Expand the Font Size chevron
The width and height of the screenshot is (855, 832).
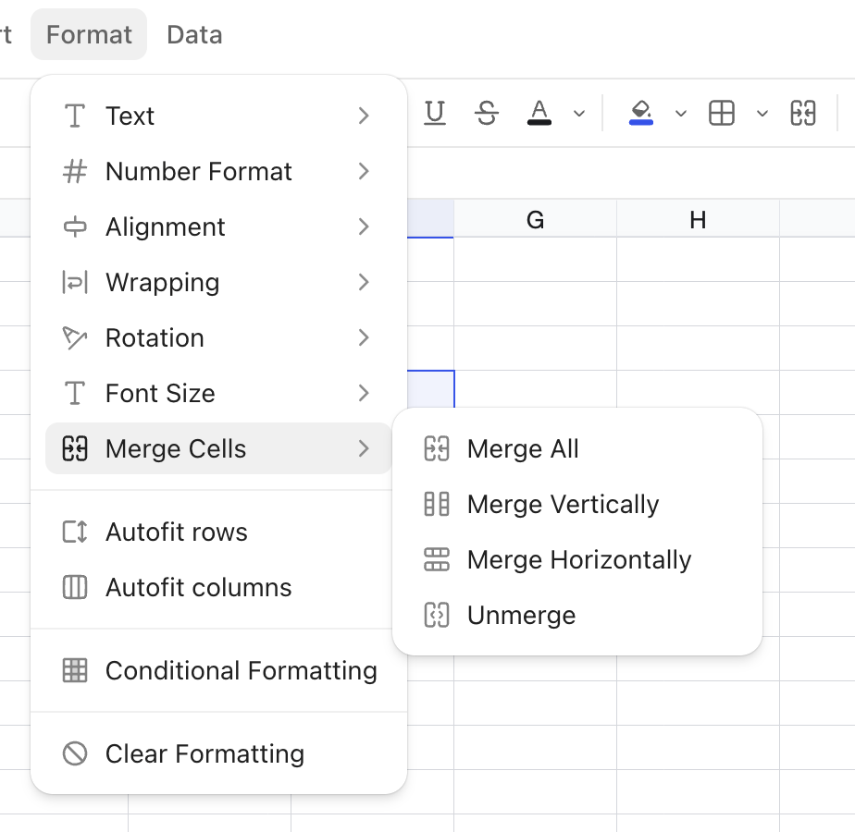[364, 393]
